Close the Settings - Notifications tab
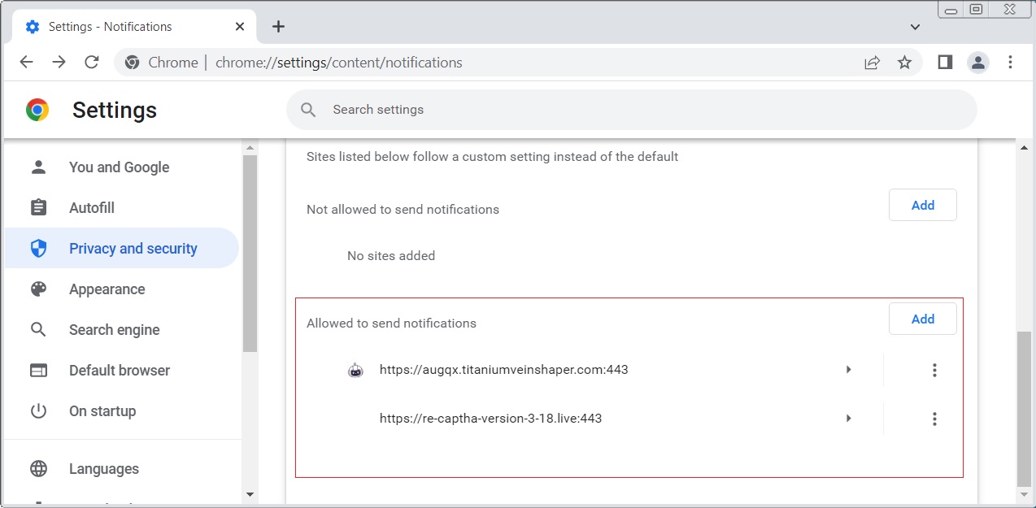Image resolution: width=1036 pixels, height=508 pixels. pyautogui.click(x=240, y=27)
